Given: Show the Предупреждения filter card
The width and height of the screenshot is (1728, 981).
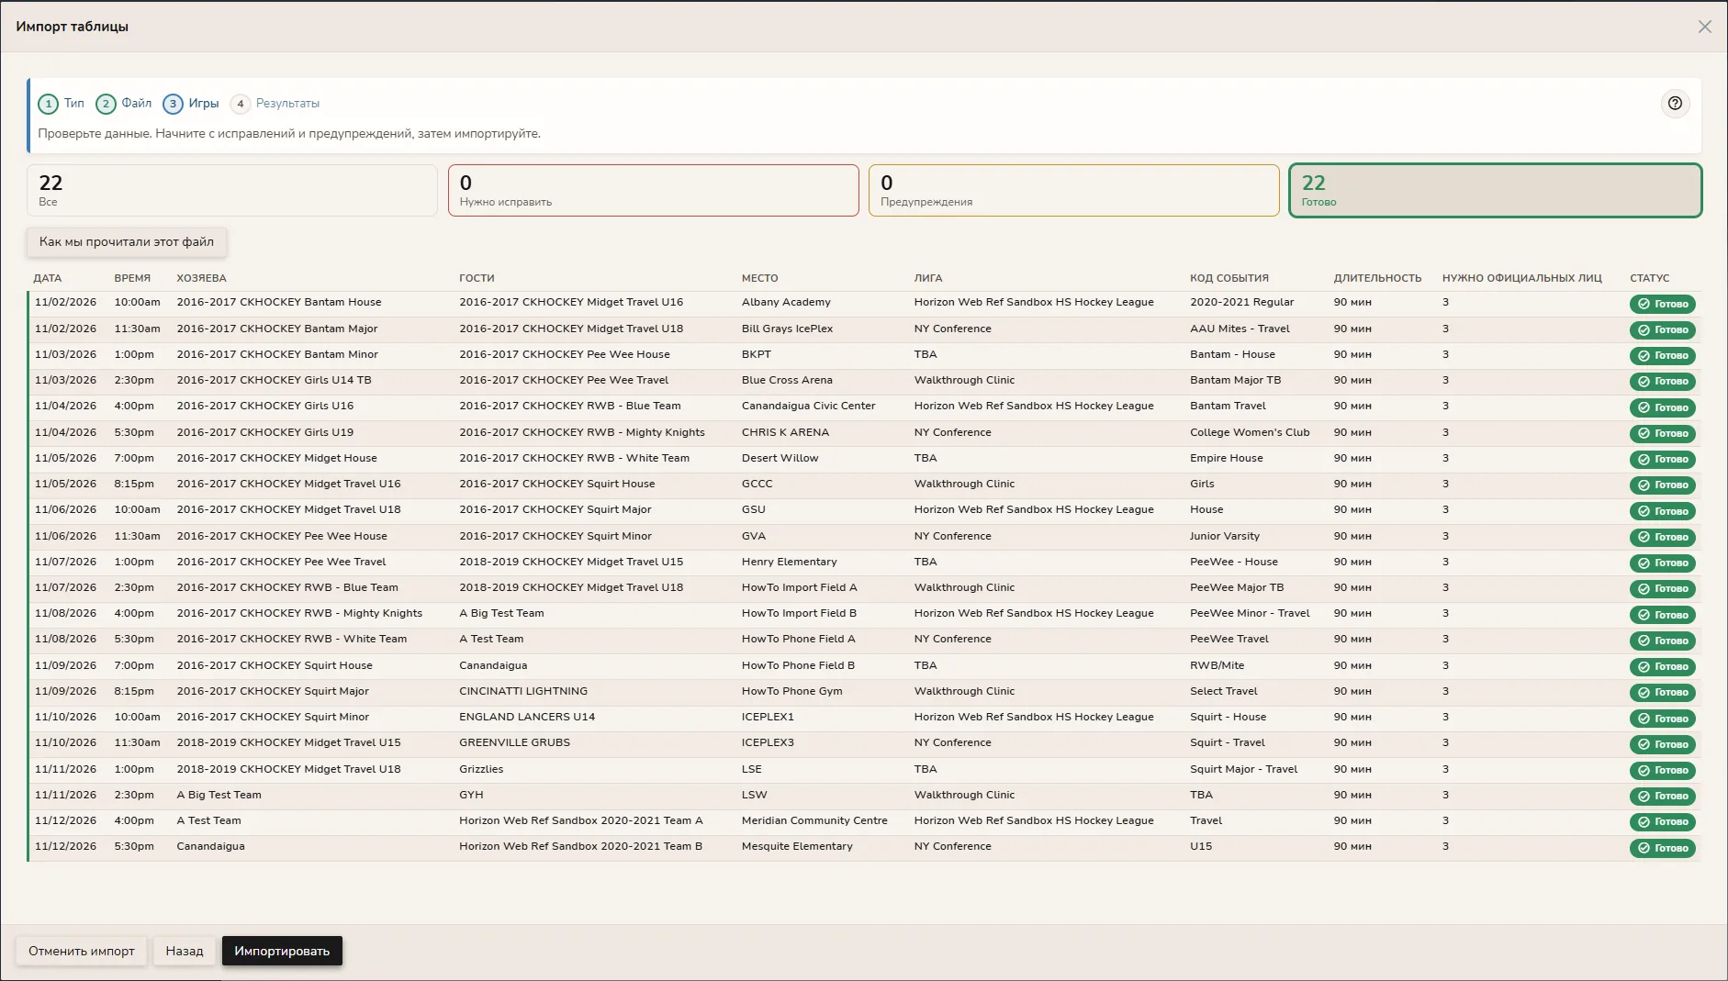Looking at the screenshot, I should (x=1074, y=190).
